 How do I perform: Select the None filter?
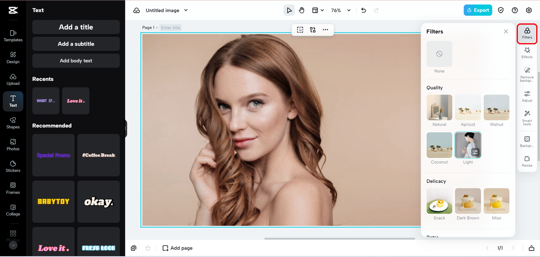439,54
